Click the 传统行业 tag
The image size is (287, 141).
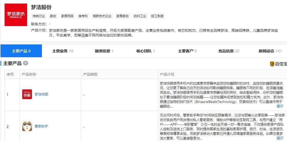39,16
